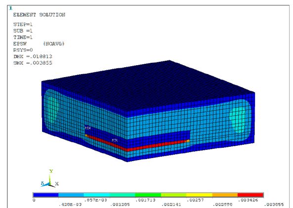Click the dark blue legend swatch at 0
This screenshot has width=293, height=208.
pyautogui.click(x=46, y=195)
